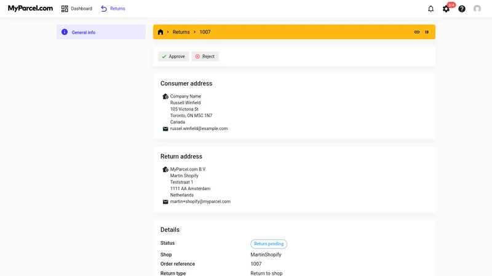Image resolution: width=492 pixels, height=276 pixels.
Task: Click the order reference value 1007
Action: tap(256, 264)
